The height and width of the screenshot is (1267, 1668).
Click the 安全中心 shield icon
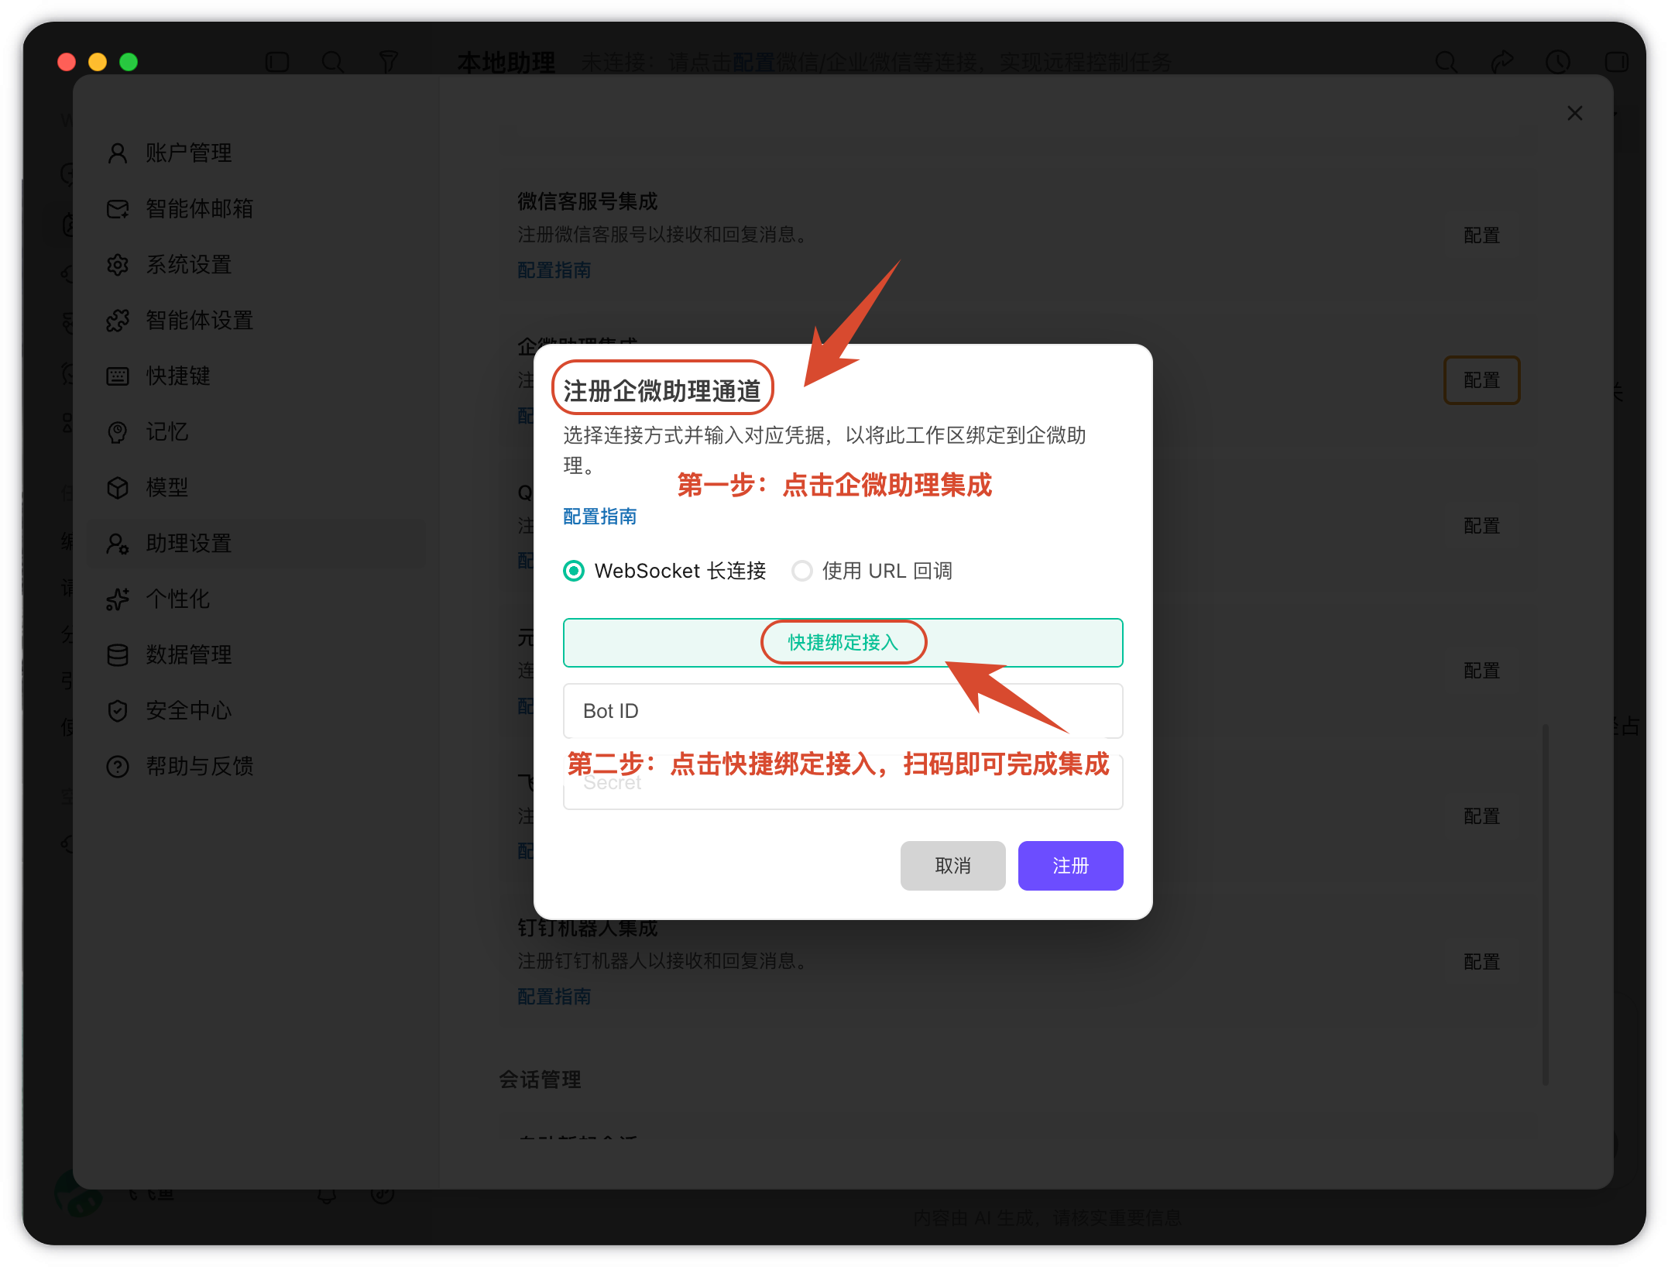[x=118, y=711]
